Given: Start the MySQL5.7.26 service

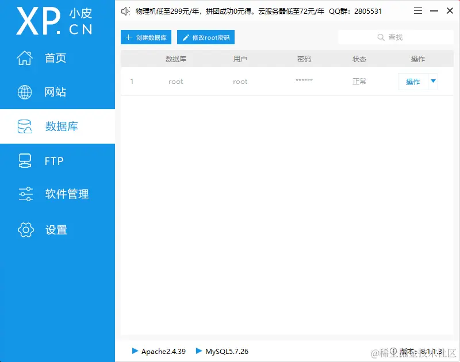Looking at the screenshot, I should (224, 351).
